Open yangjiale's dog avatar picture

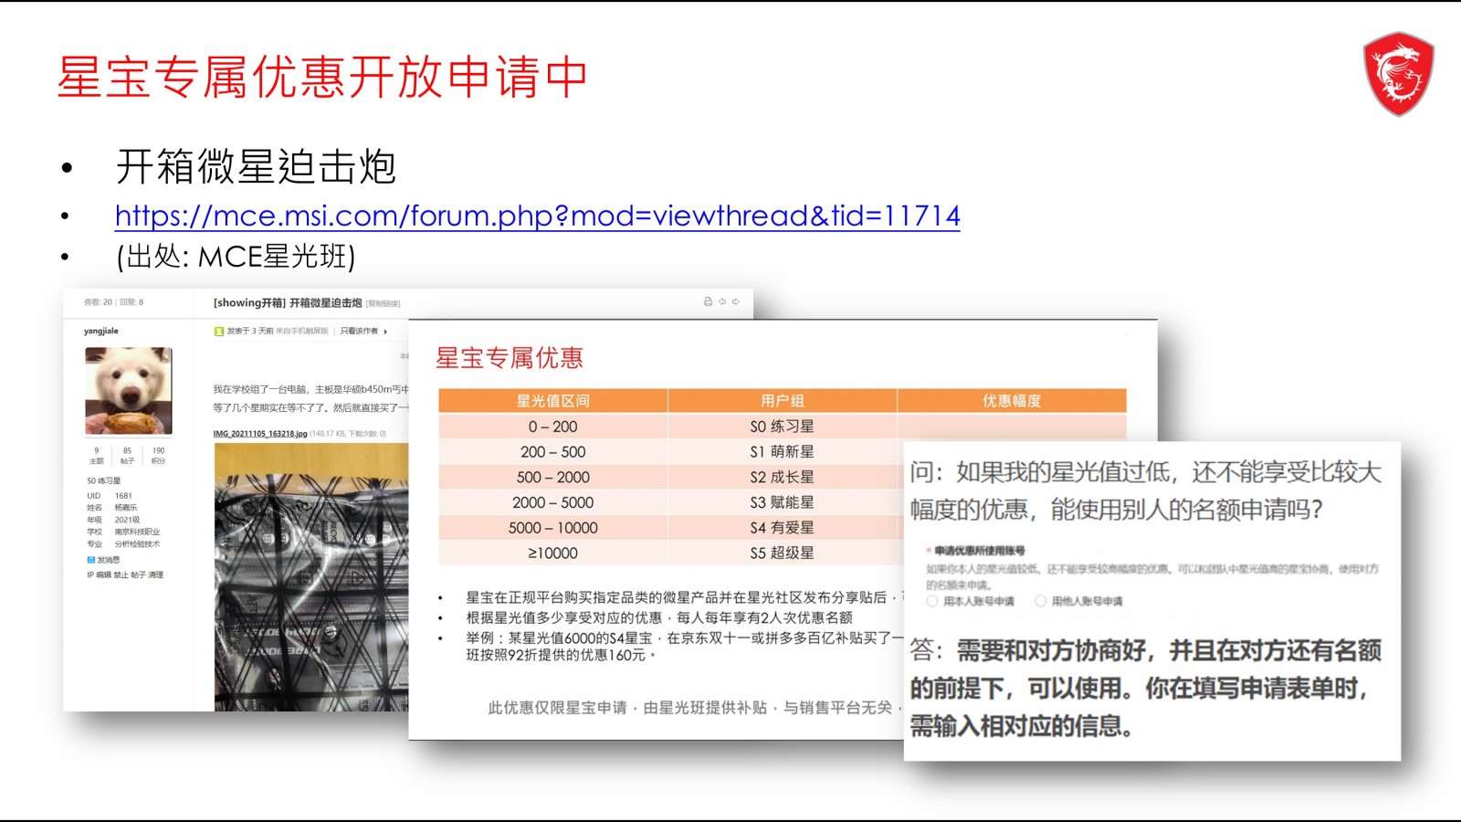tap(129, 391)
